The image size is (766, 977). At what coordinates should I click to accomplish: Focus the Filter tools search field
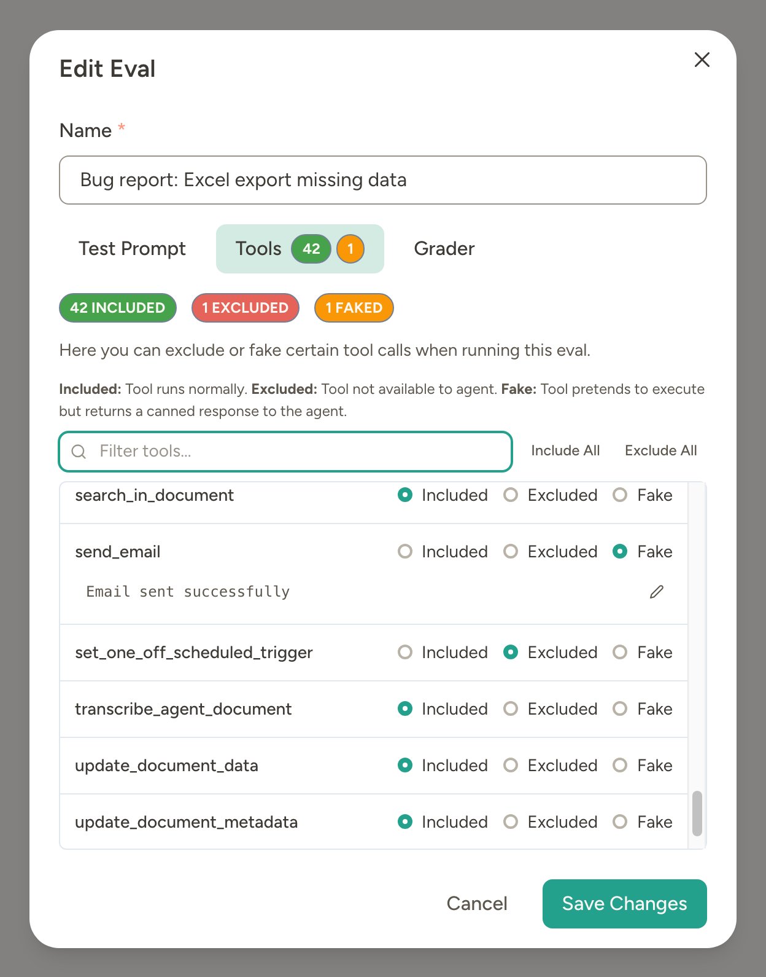click(x=285, y=452)
